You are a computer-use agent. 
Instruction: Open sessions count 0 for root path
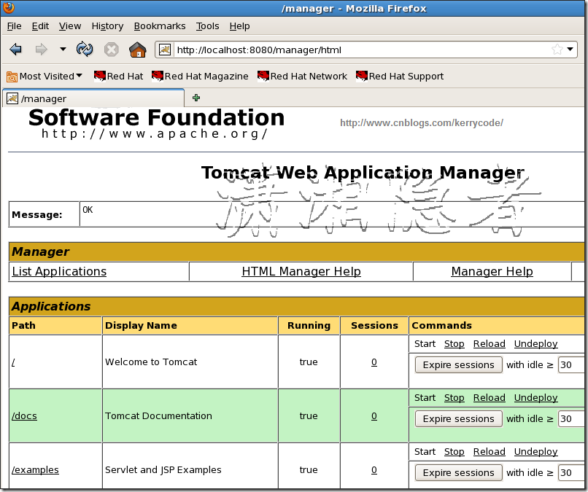pyautogui.click(x=374, y=362)
